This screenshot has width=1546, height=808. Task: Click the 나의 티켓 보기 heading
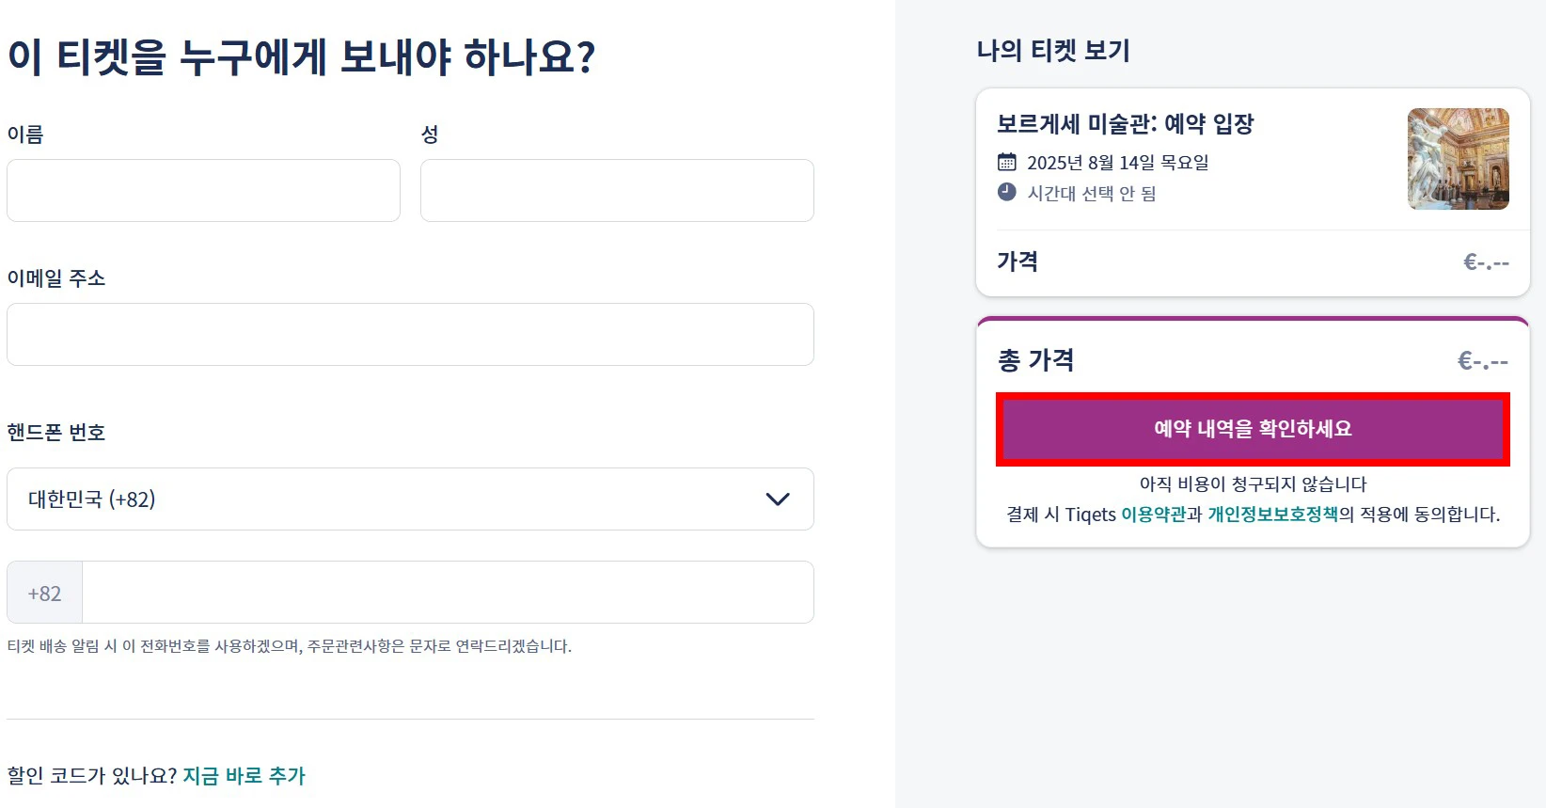[x=1052, y=51]
